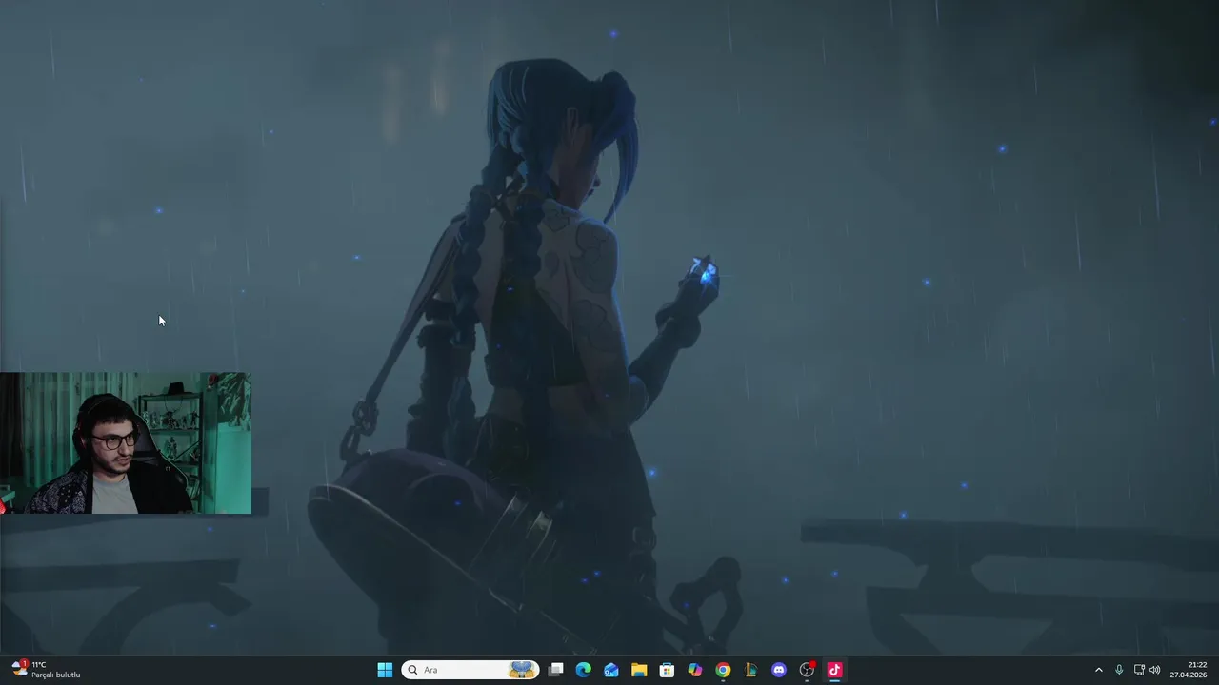Open the Windows Start menu
The width and height of the screenshot is (1219, 685).
385,670
